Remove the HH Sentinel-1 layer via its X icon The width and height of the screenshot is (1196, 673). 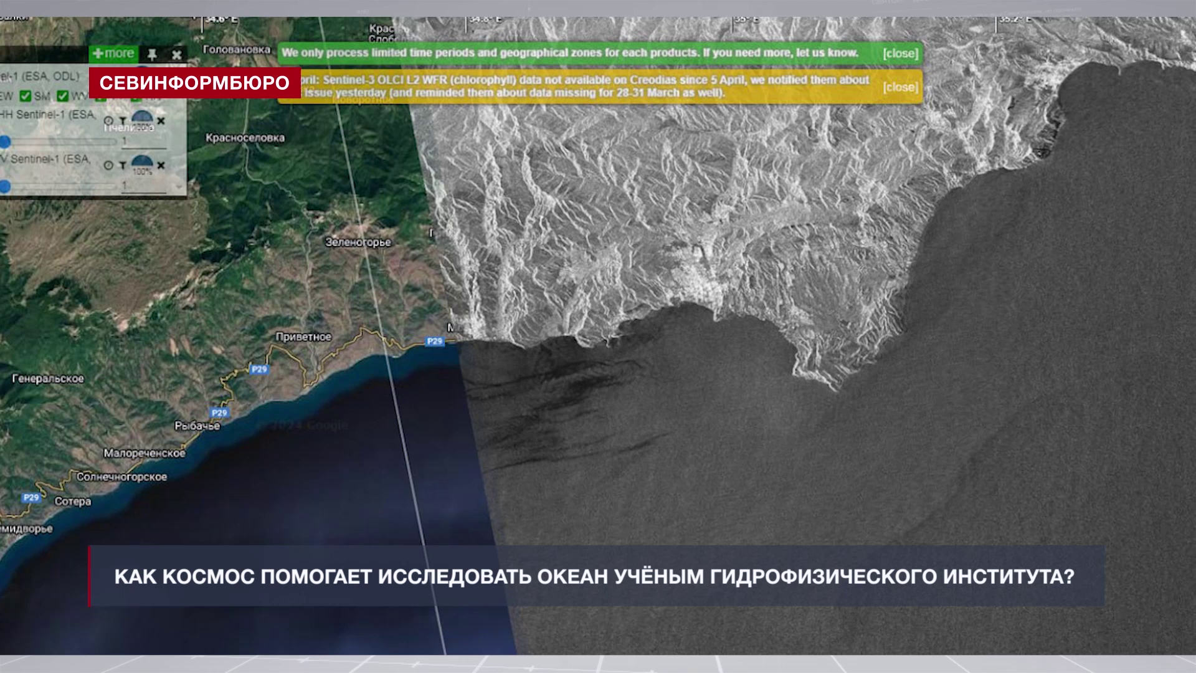[161, 121]
